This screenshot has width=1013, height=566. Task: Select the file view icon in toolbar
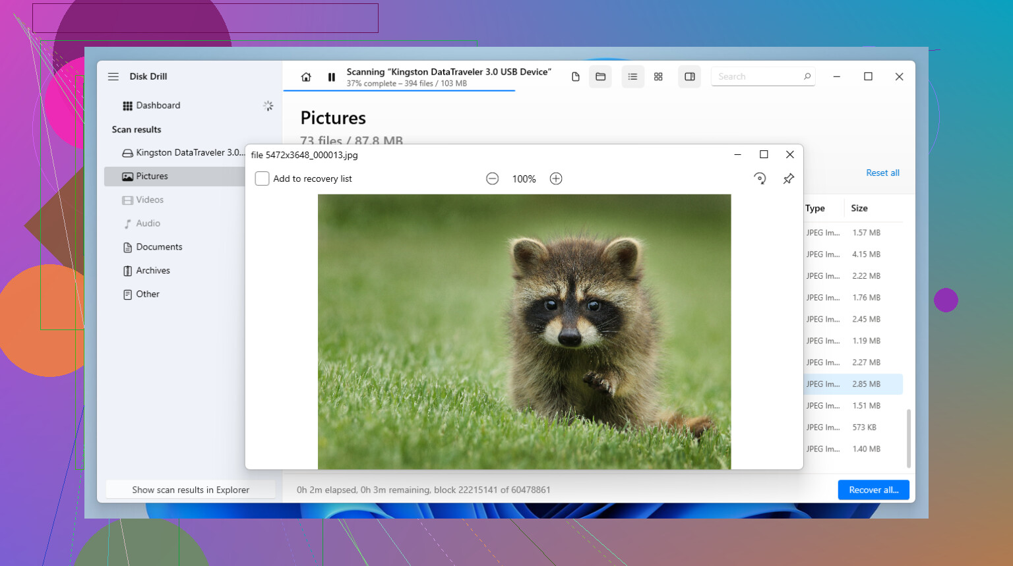click(576, 77)
